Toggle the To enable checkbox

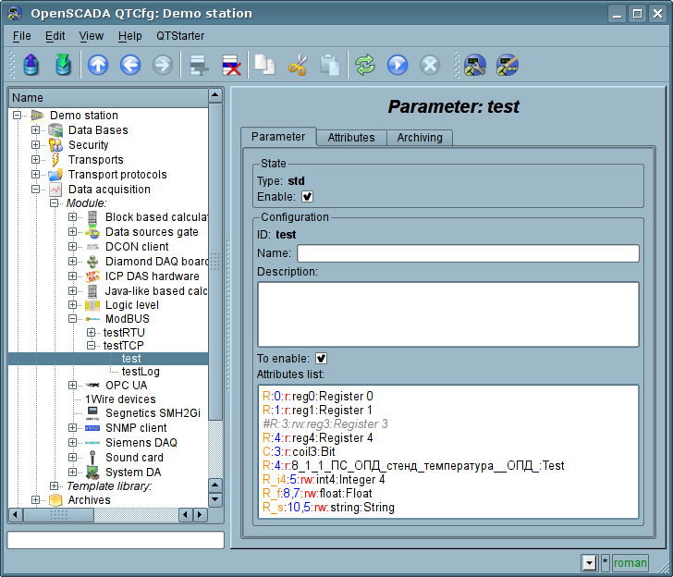(x=322, y=358)
